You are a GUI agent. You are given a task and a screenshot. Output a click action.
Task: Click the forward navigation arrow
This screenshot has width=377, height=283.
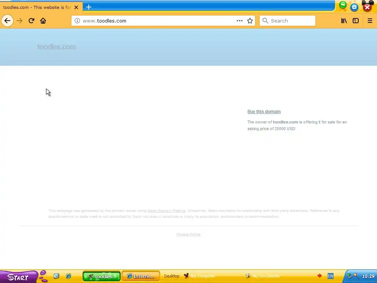click(20, 21)
